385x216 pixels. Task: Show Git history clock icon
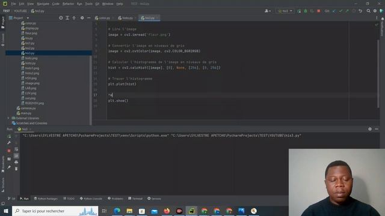point(354,11)
